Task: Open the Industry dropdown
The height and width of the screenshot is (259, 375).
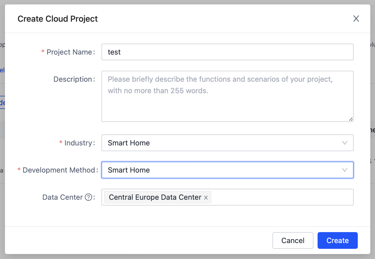Action: [x=227, y=143]
